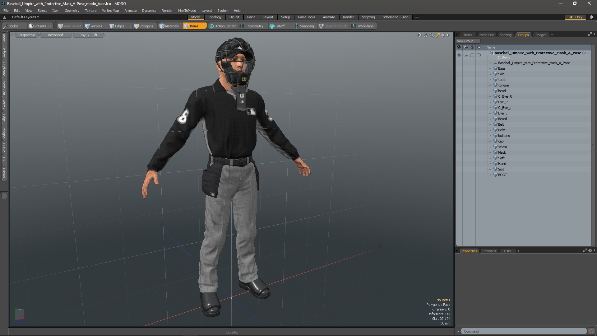Image resolution: width=597 pixels, height=336 pixels.
Task: Check the first lock box for Baseball_Umpire group
Action: pos(472,55)
